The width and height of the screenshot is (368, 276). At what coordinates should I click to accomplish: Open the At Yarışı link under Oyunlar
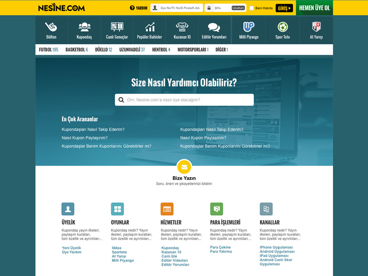(x=119, y=256)
